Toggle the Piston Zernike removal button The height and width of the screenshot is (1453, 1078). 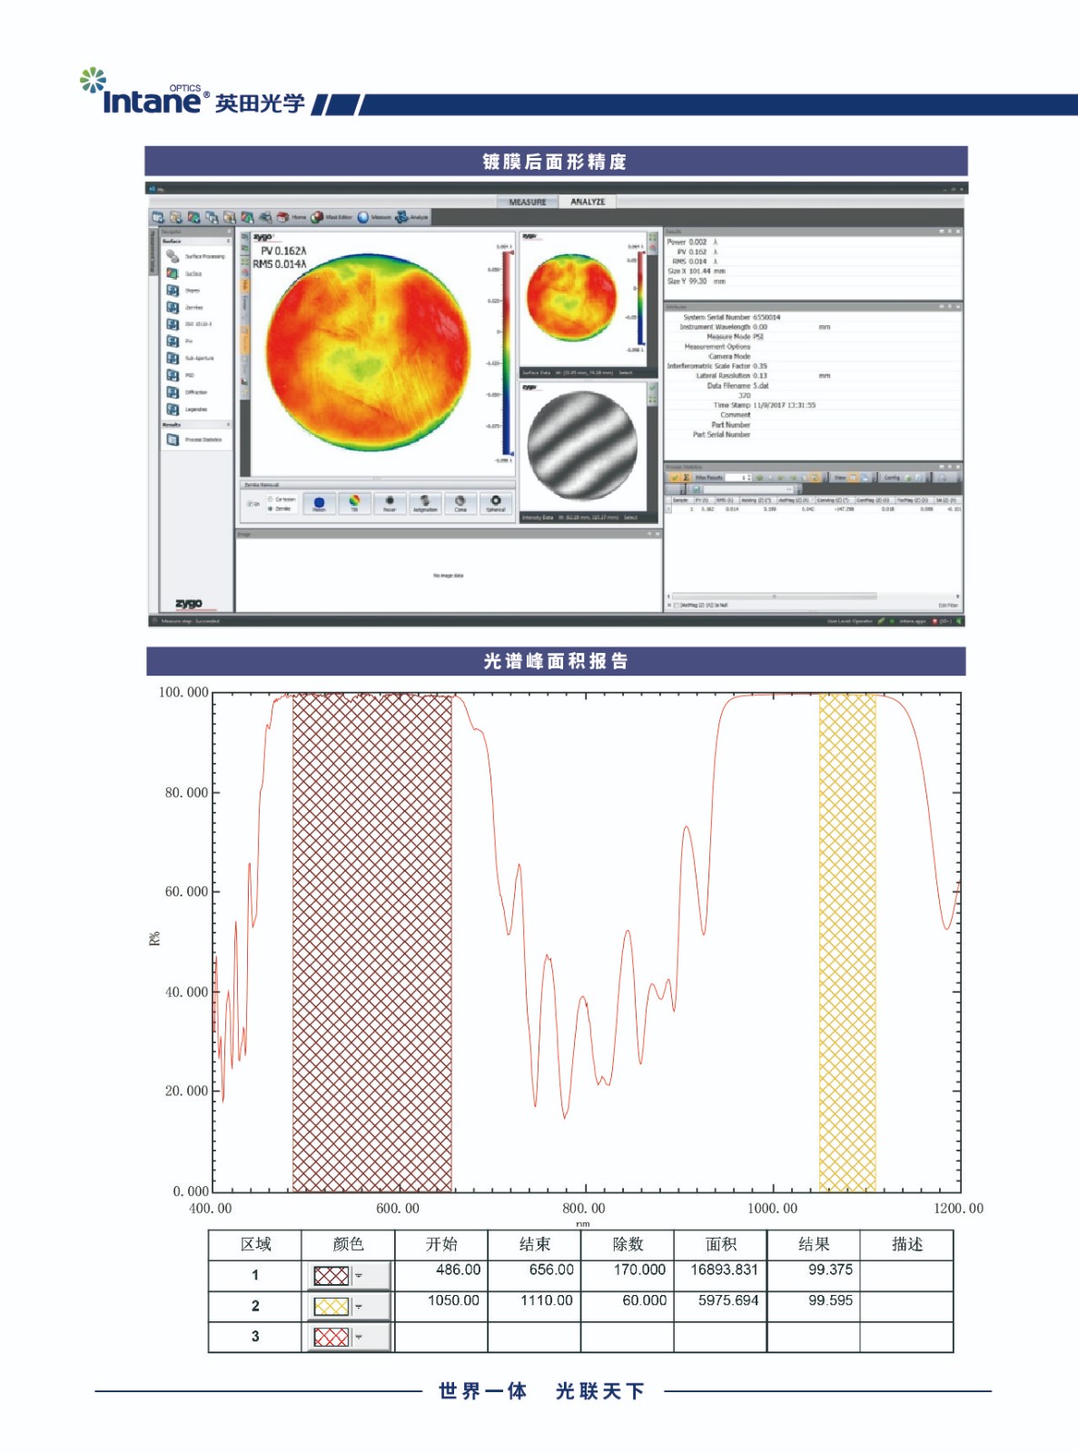tap(319, 503)
